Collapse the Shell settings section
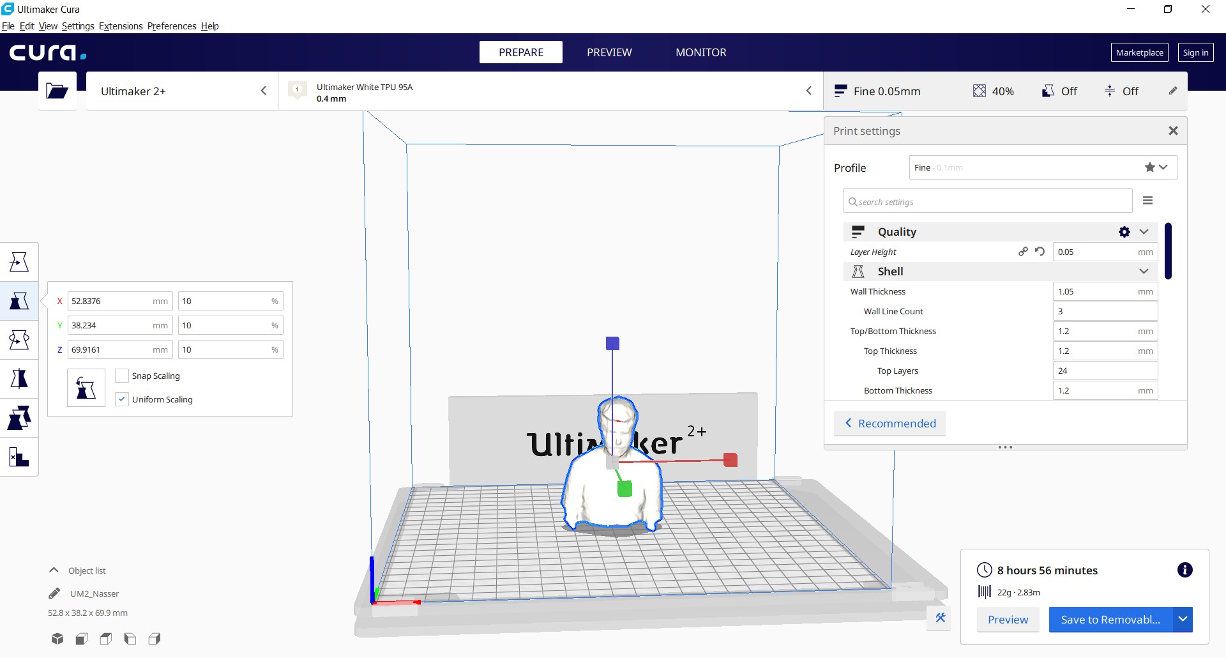The width and height of the screenshot is (1226, 658). [1144, 272]
